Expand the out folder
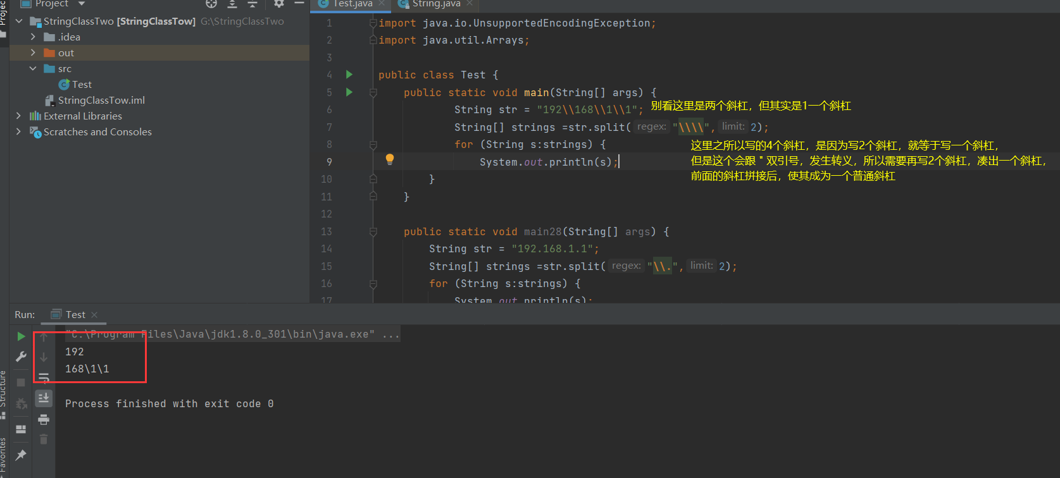Screen dimensions: 1060x478 pyautogui.click(x=33, y=52)
